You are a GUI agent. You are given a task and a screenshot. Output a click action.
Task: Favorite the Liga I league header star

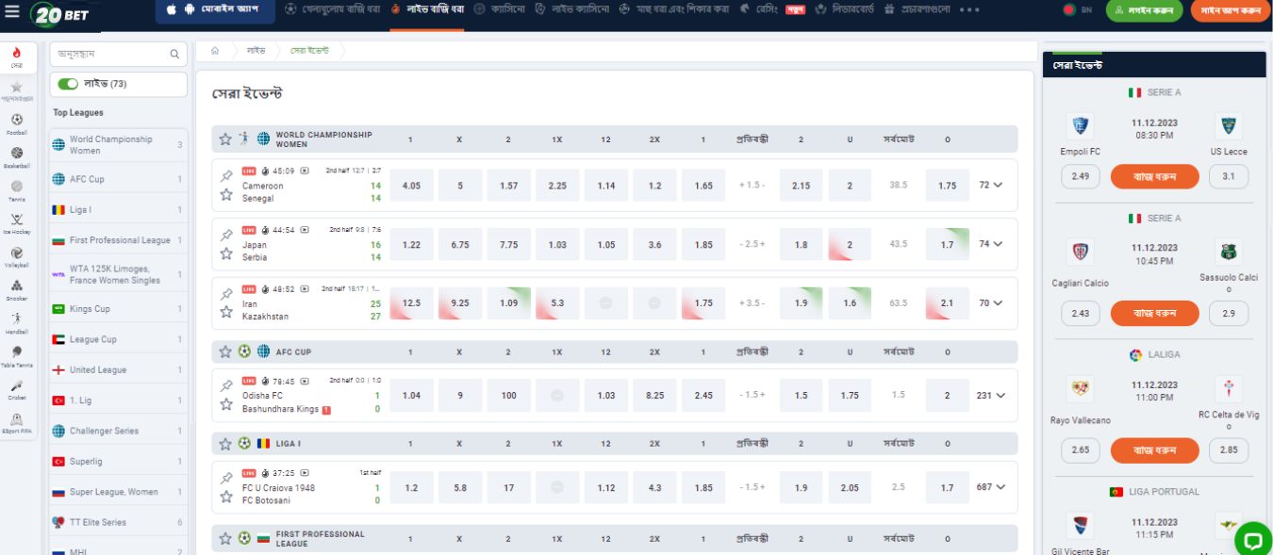(x=225, y=443)
